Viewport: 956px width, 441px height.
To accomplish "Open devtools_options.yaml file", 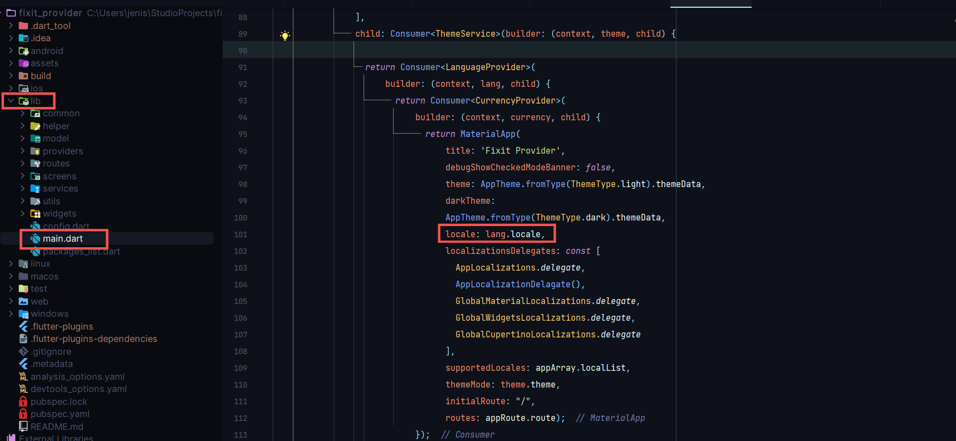I will click(x=79, y=389).
